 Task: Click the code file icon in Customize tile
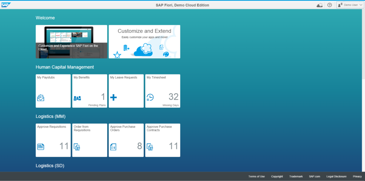click(161, 47)
